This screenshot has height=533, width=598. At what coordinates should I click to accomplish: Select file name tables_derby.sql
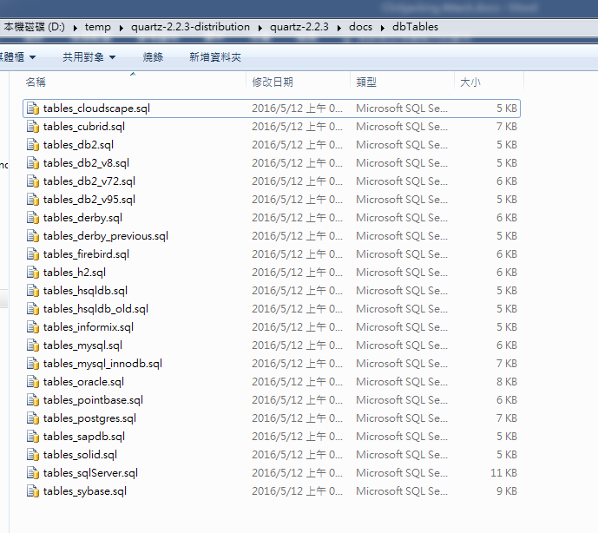(x=82, y=218)
